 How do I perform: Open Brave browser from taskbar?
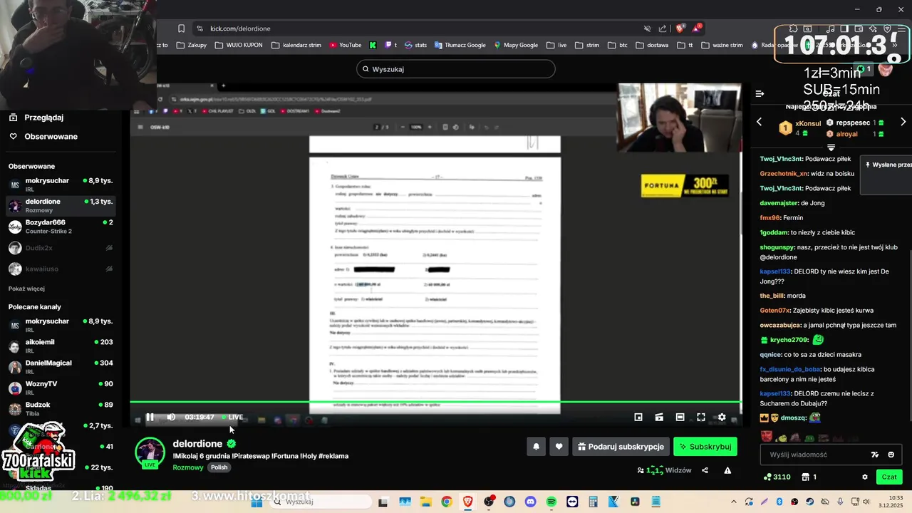[x=467, y=502]
